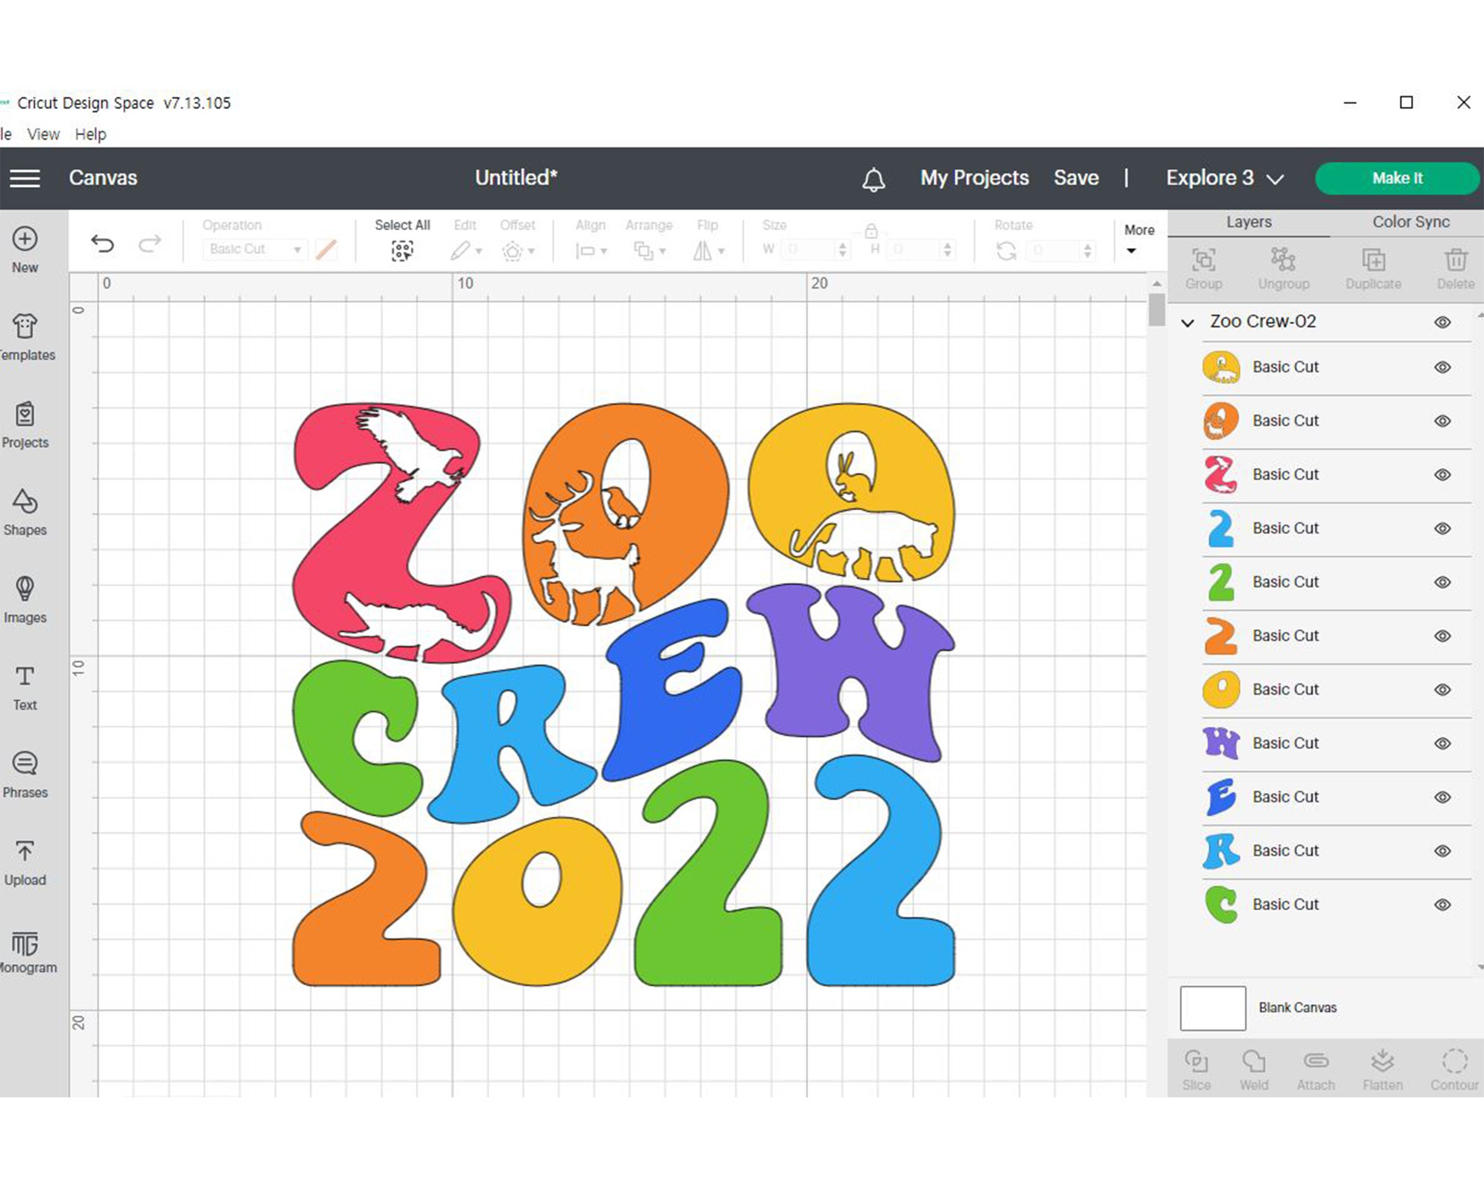Toggle visibility of the green C layer
This screenshot has height=1187, width=1484.
coord(1442,904)
